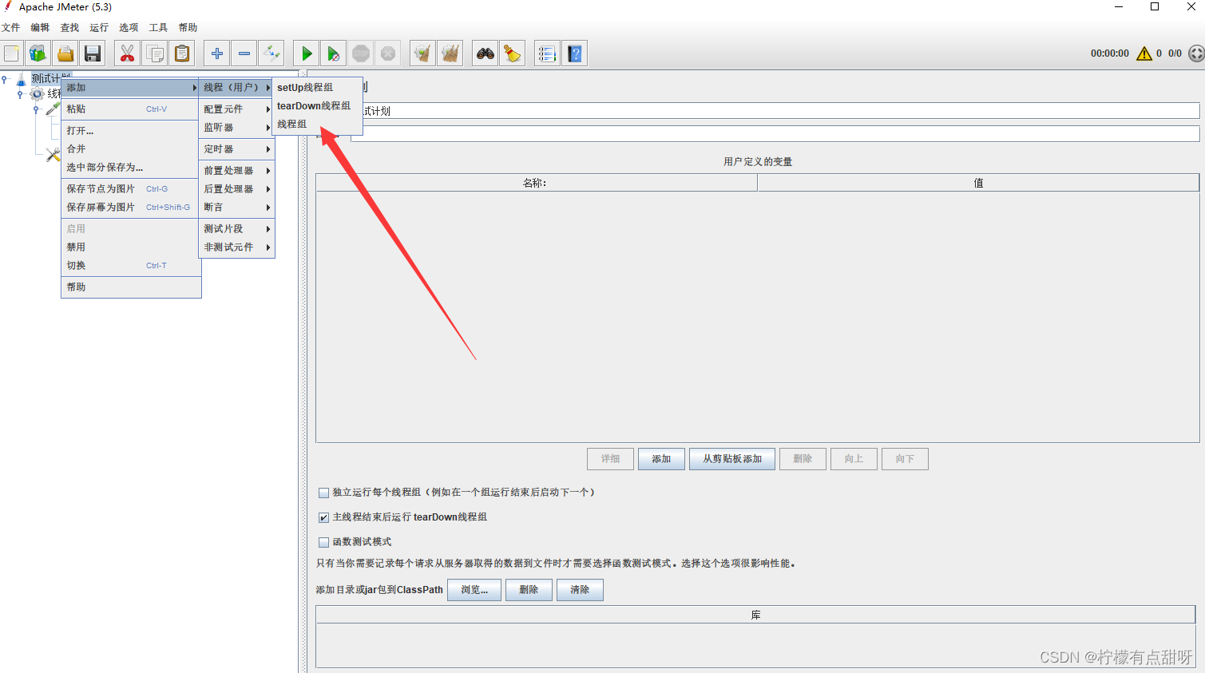Click ClassPath 删除 button
1205x673 pixels.
click(529, 590)
